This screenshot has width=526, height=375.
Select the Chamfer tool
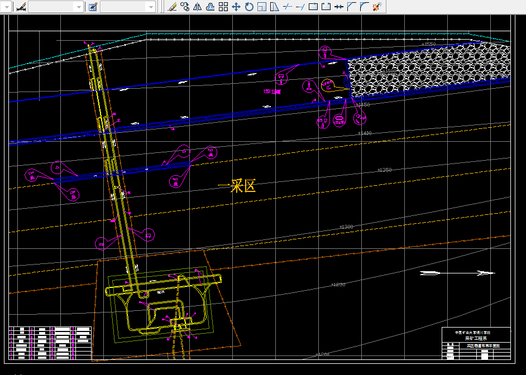pyautogui.click(x=352, y=6)
